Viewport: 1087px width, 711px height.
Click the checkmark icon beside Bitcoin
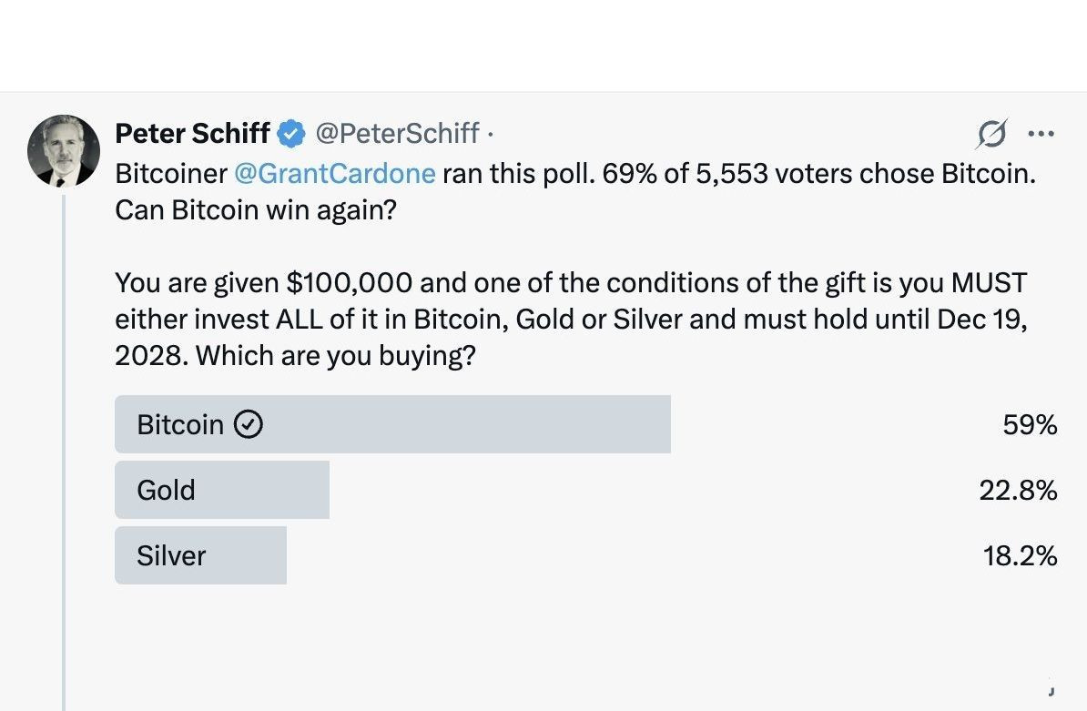[249, 424]
